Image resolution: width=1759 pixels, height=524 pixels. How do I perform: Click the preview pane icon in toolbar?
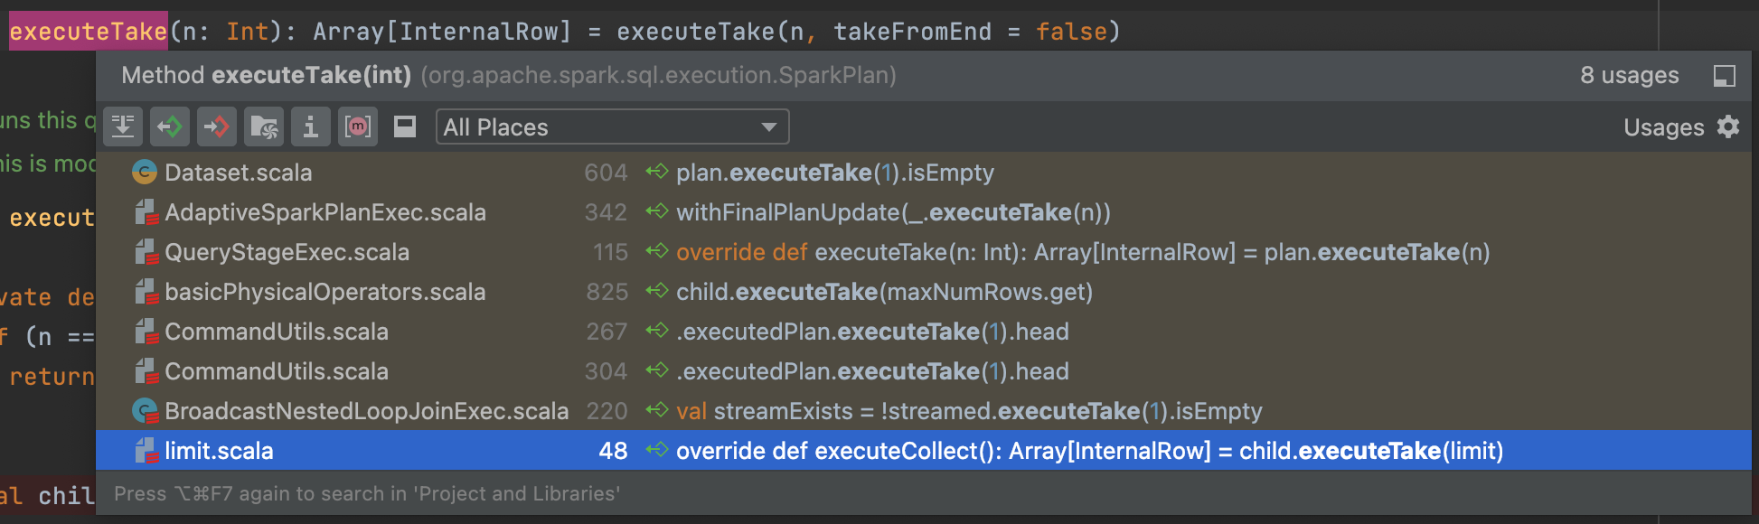coord(405,127)
